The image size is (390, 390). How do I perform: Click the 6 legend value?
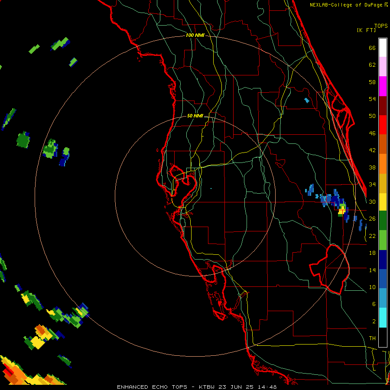coord(374,304)
